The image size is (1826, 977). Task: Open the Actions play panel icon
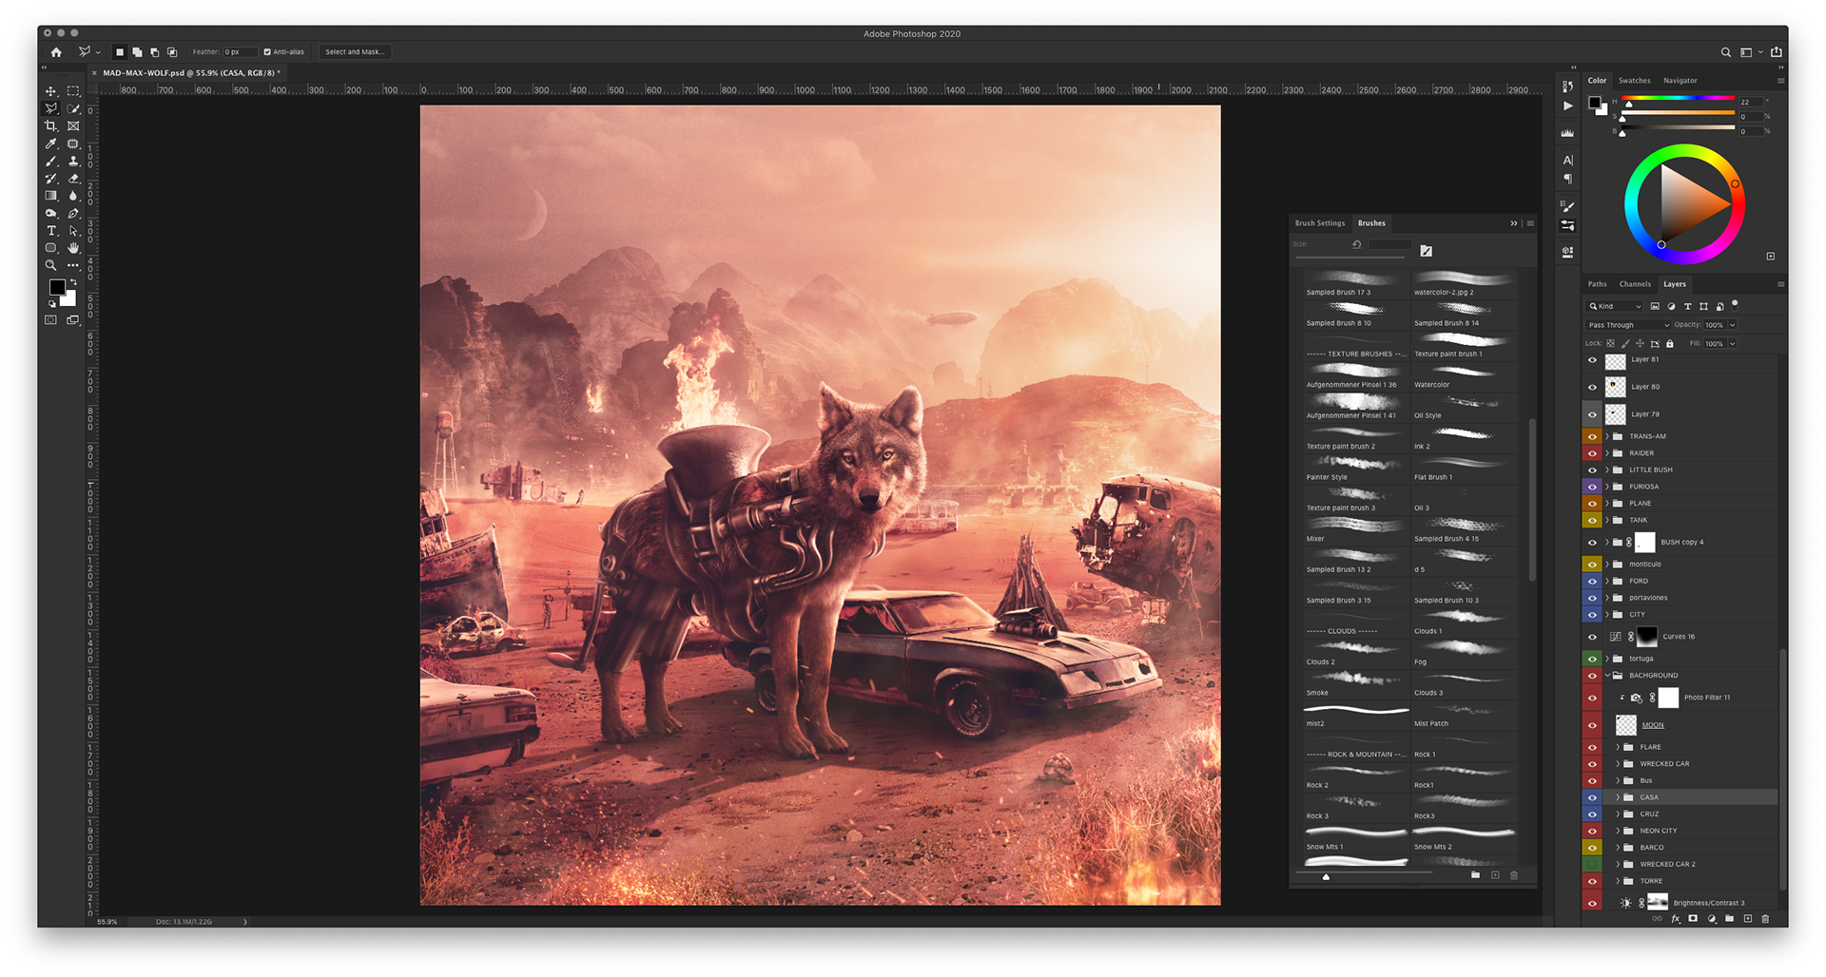coord(1567,106)
